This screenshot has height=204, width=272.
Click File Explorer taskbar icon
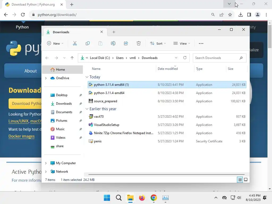click(x=130, y=198)
